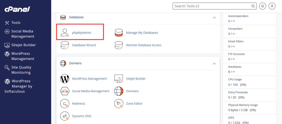The image size is (282, 124).
Task: Click the Social Media Management hexagon icon in Domains
Action: click(x=65, y=91)
